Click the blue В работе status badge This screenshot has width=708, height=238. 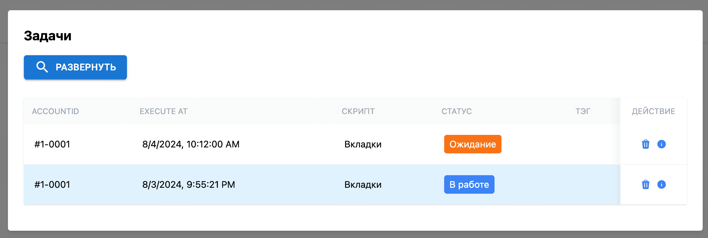(x=469, y=184)
